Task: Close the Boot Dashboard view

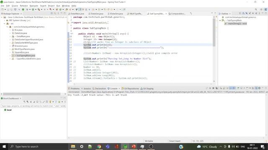Action: coord(21,98)
